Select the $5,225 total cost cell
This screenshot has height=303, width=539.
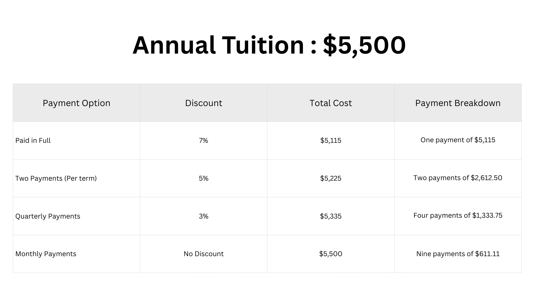tap(330, 178)
